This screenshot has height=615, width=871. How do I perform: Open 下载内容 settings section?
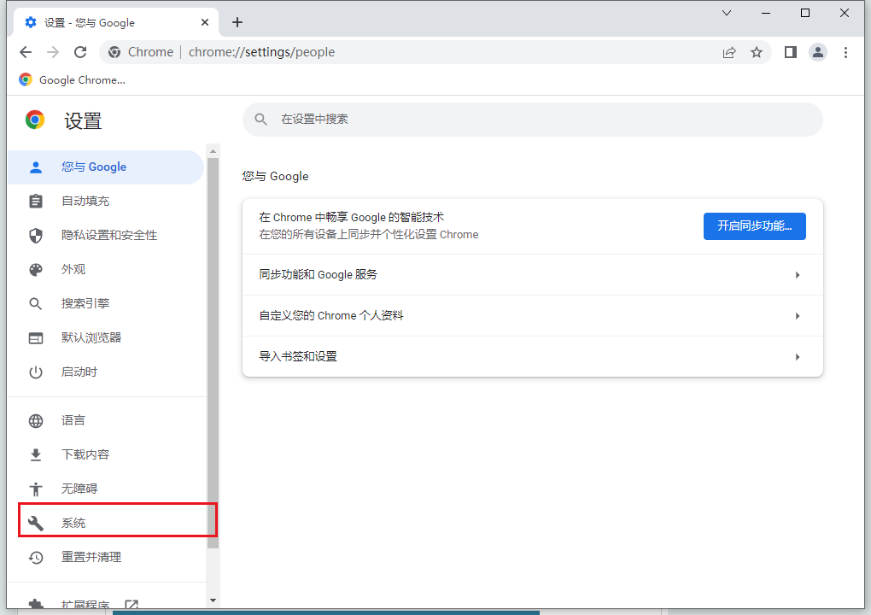(x=106, y=455)
